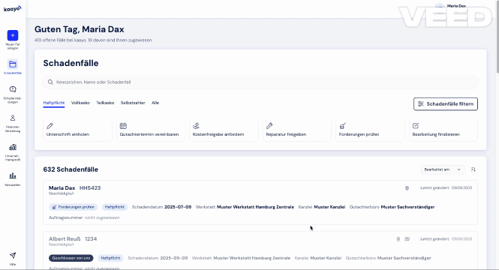Open the Bearbeitet am sort dropdown

click(443, 169)
